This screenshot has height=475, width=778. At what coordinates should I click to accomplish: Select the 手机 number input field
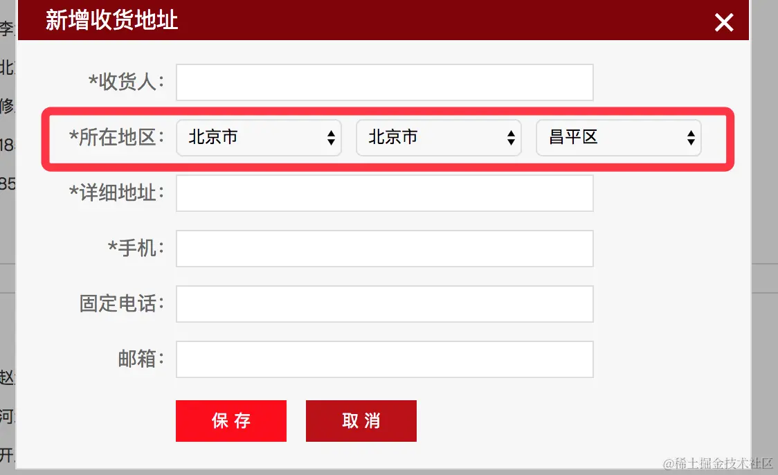[x=385, y=248]
